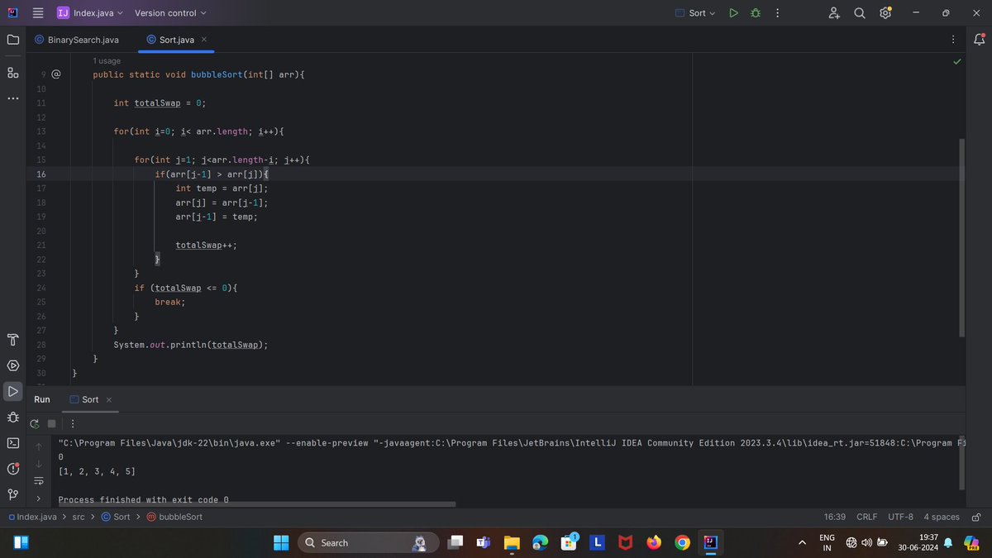Toggle soft-wrap in the console
This screenshot has width=992, height=558.
[x=38, y=481]
